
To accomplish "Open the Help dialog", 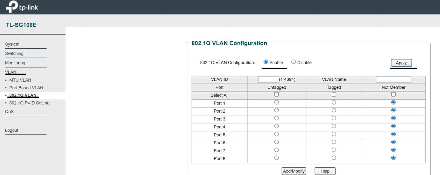I will coord(325,171).
